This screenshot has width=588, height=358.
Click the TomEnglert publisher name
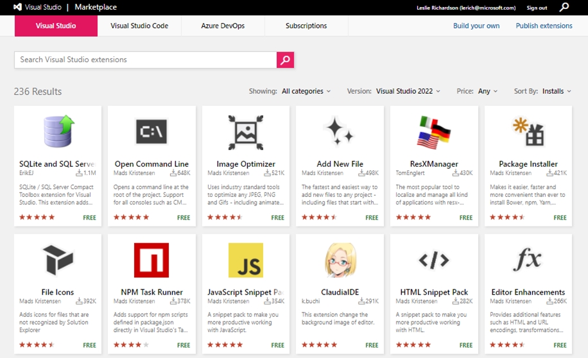click(x=410, y=173)
